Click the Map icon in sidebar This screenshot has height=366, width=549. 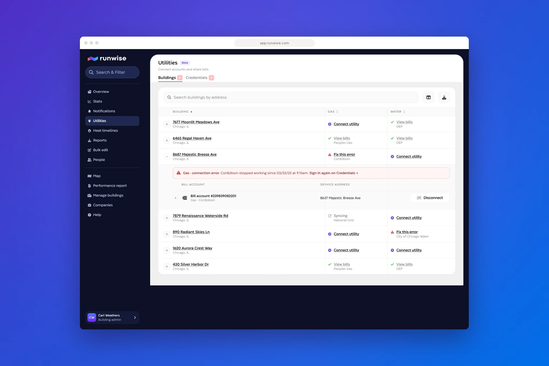click(x=89, y=176)
